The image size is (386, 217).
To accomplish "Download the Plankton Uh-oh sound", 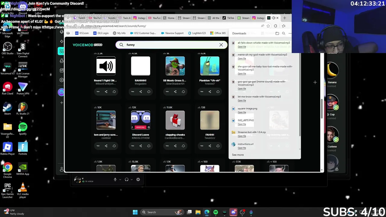I will tap(218, 92).
